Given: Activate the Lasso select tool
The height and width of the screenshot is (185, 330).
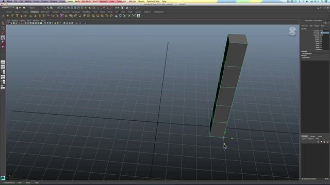Looking at the screenshot, I should tap(3, 28).
